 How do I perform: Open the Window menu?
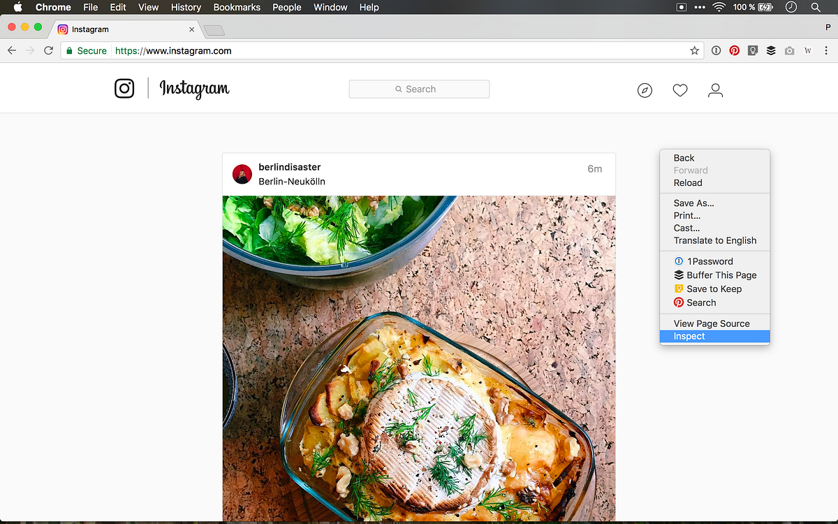pos(330,7)
